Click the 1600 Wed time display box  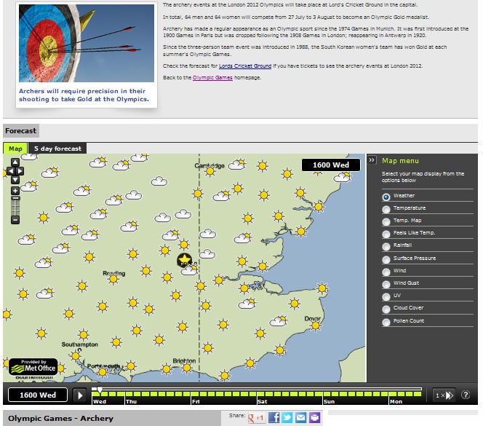tap(38, 395)
